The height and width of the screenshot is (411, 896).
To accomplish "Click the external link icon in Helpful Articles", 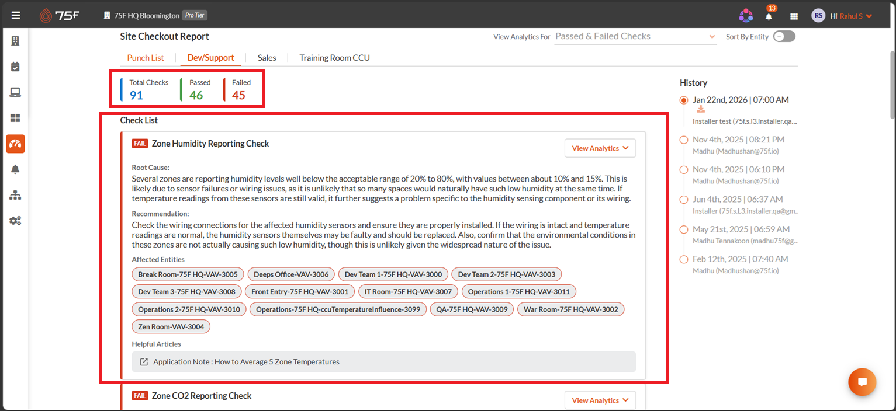I will point(144,362).
